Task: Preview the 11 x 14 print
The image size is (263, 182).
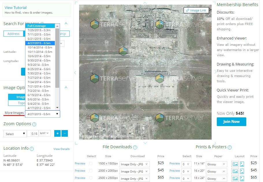Action: click(x=175, y=164)
